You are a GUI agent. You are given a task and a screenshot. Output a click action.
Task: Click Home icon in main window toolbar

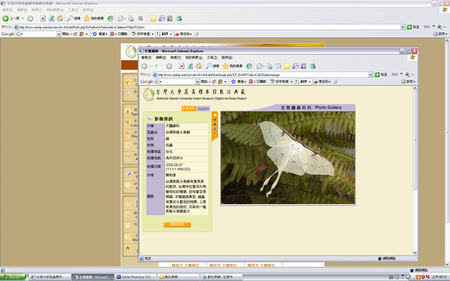[60, 19]
